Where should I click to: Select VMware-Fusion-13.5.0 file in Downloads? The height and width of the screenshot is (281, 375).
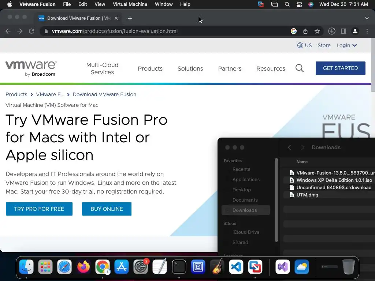(x=329, y=173)
